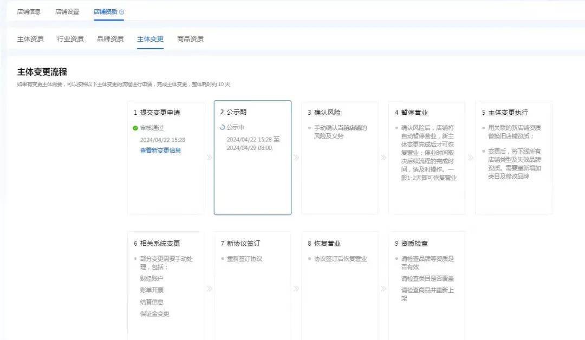585x340 pixels.
Task: Click the arrow between 恢复营业 and 资质检查
Action: coord(383,289)
